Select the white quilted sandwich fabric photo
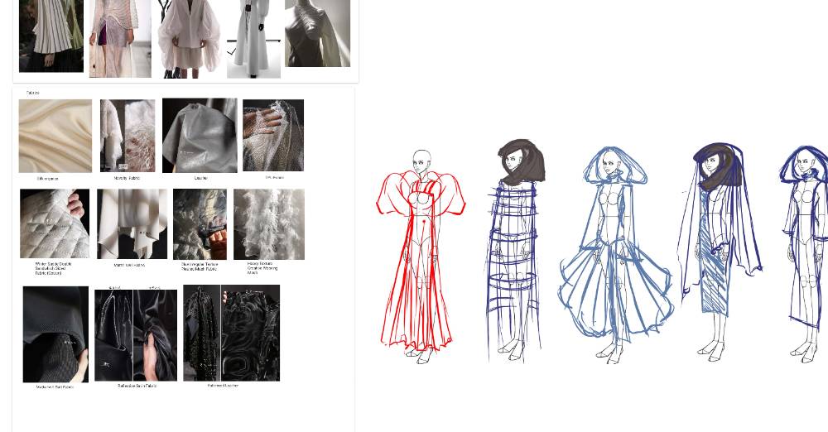Viewport: 828px width, 432px height. pyautogui.click(x=55, y=223)
